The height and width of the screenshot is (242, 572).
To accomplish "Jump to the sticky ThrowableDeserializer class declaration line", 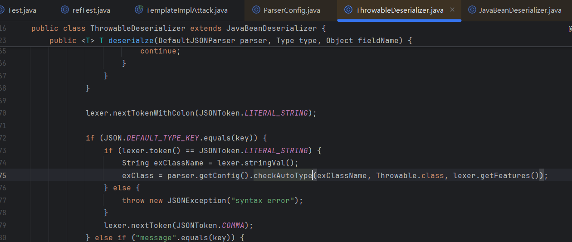I will coord(178,28).
